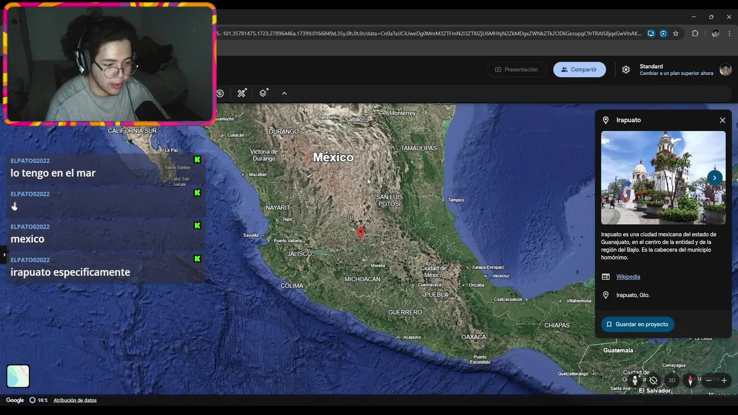
Task: Click the Morelia city label
Action: coord(378,266)
